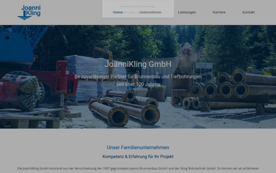Open the Karriere menu item
The height and width of the screenshot is (173, 276).
pyautogui.click(x=219, y=12)
